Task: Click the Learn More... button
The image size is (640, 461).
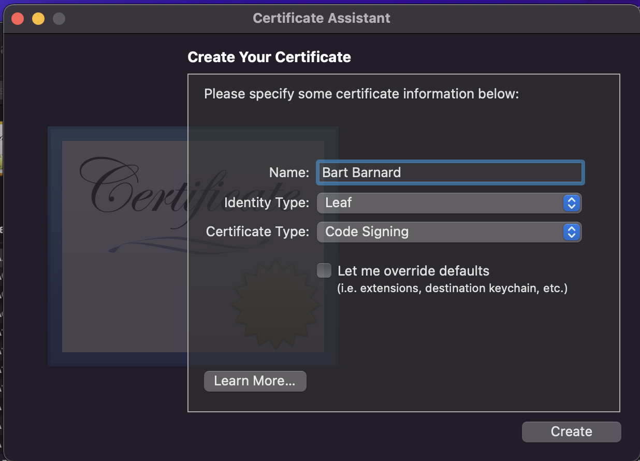Action: (255, 381)
